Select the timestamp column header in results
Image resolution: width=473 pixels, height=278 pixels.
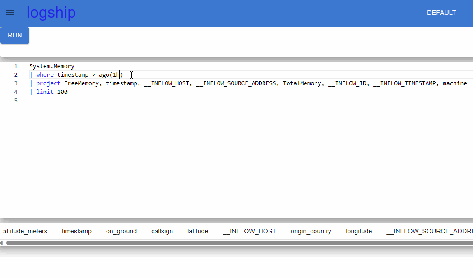point(77,231)
